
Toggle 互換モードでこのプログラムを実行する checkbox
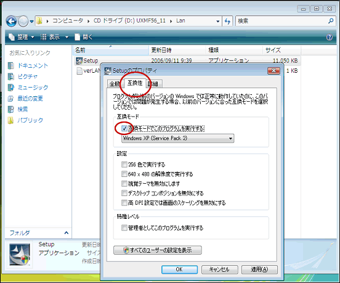coord(124,128)
